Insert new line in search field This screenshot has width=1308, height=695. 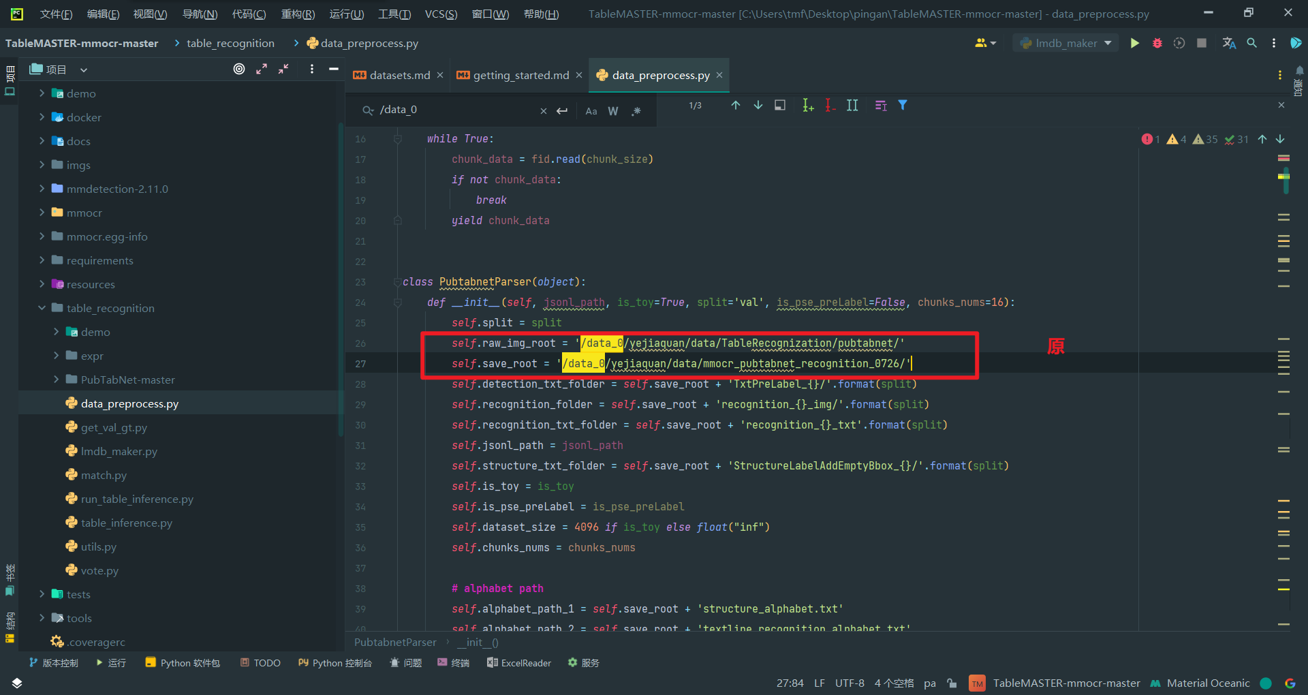(562, 111)
